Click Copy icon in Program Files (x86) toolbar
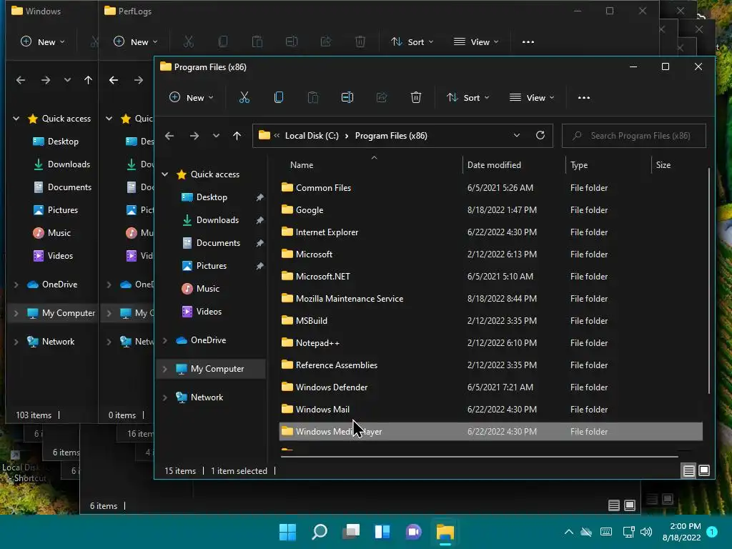The width and height of the screenshot is (732, 549). point(279,97)
